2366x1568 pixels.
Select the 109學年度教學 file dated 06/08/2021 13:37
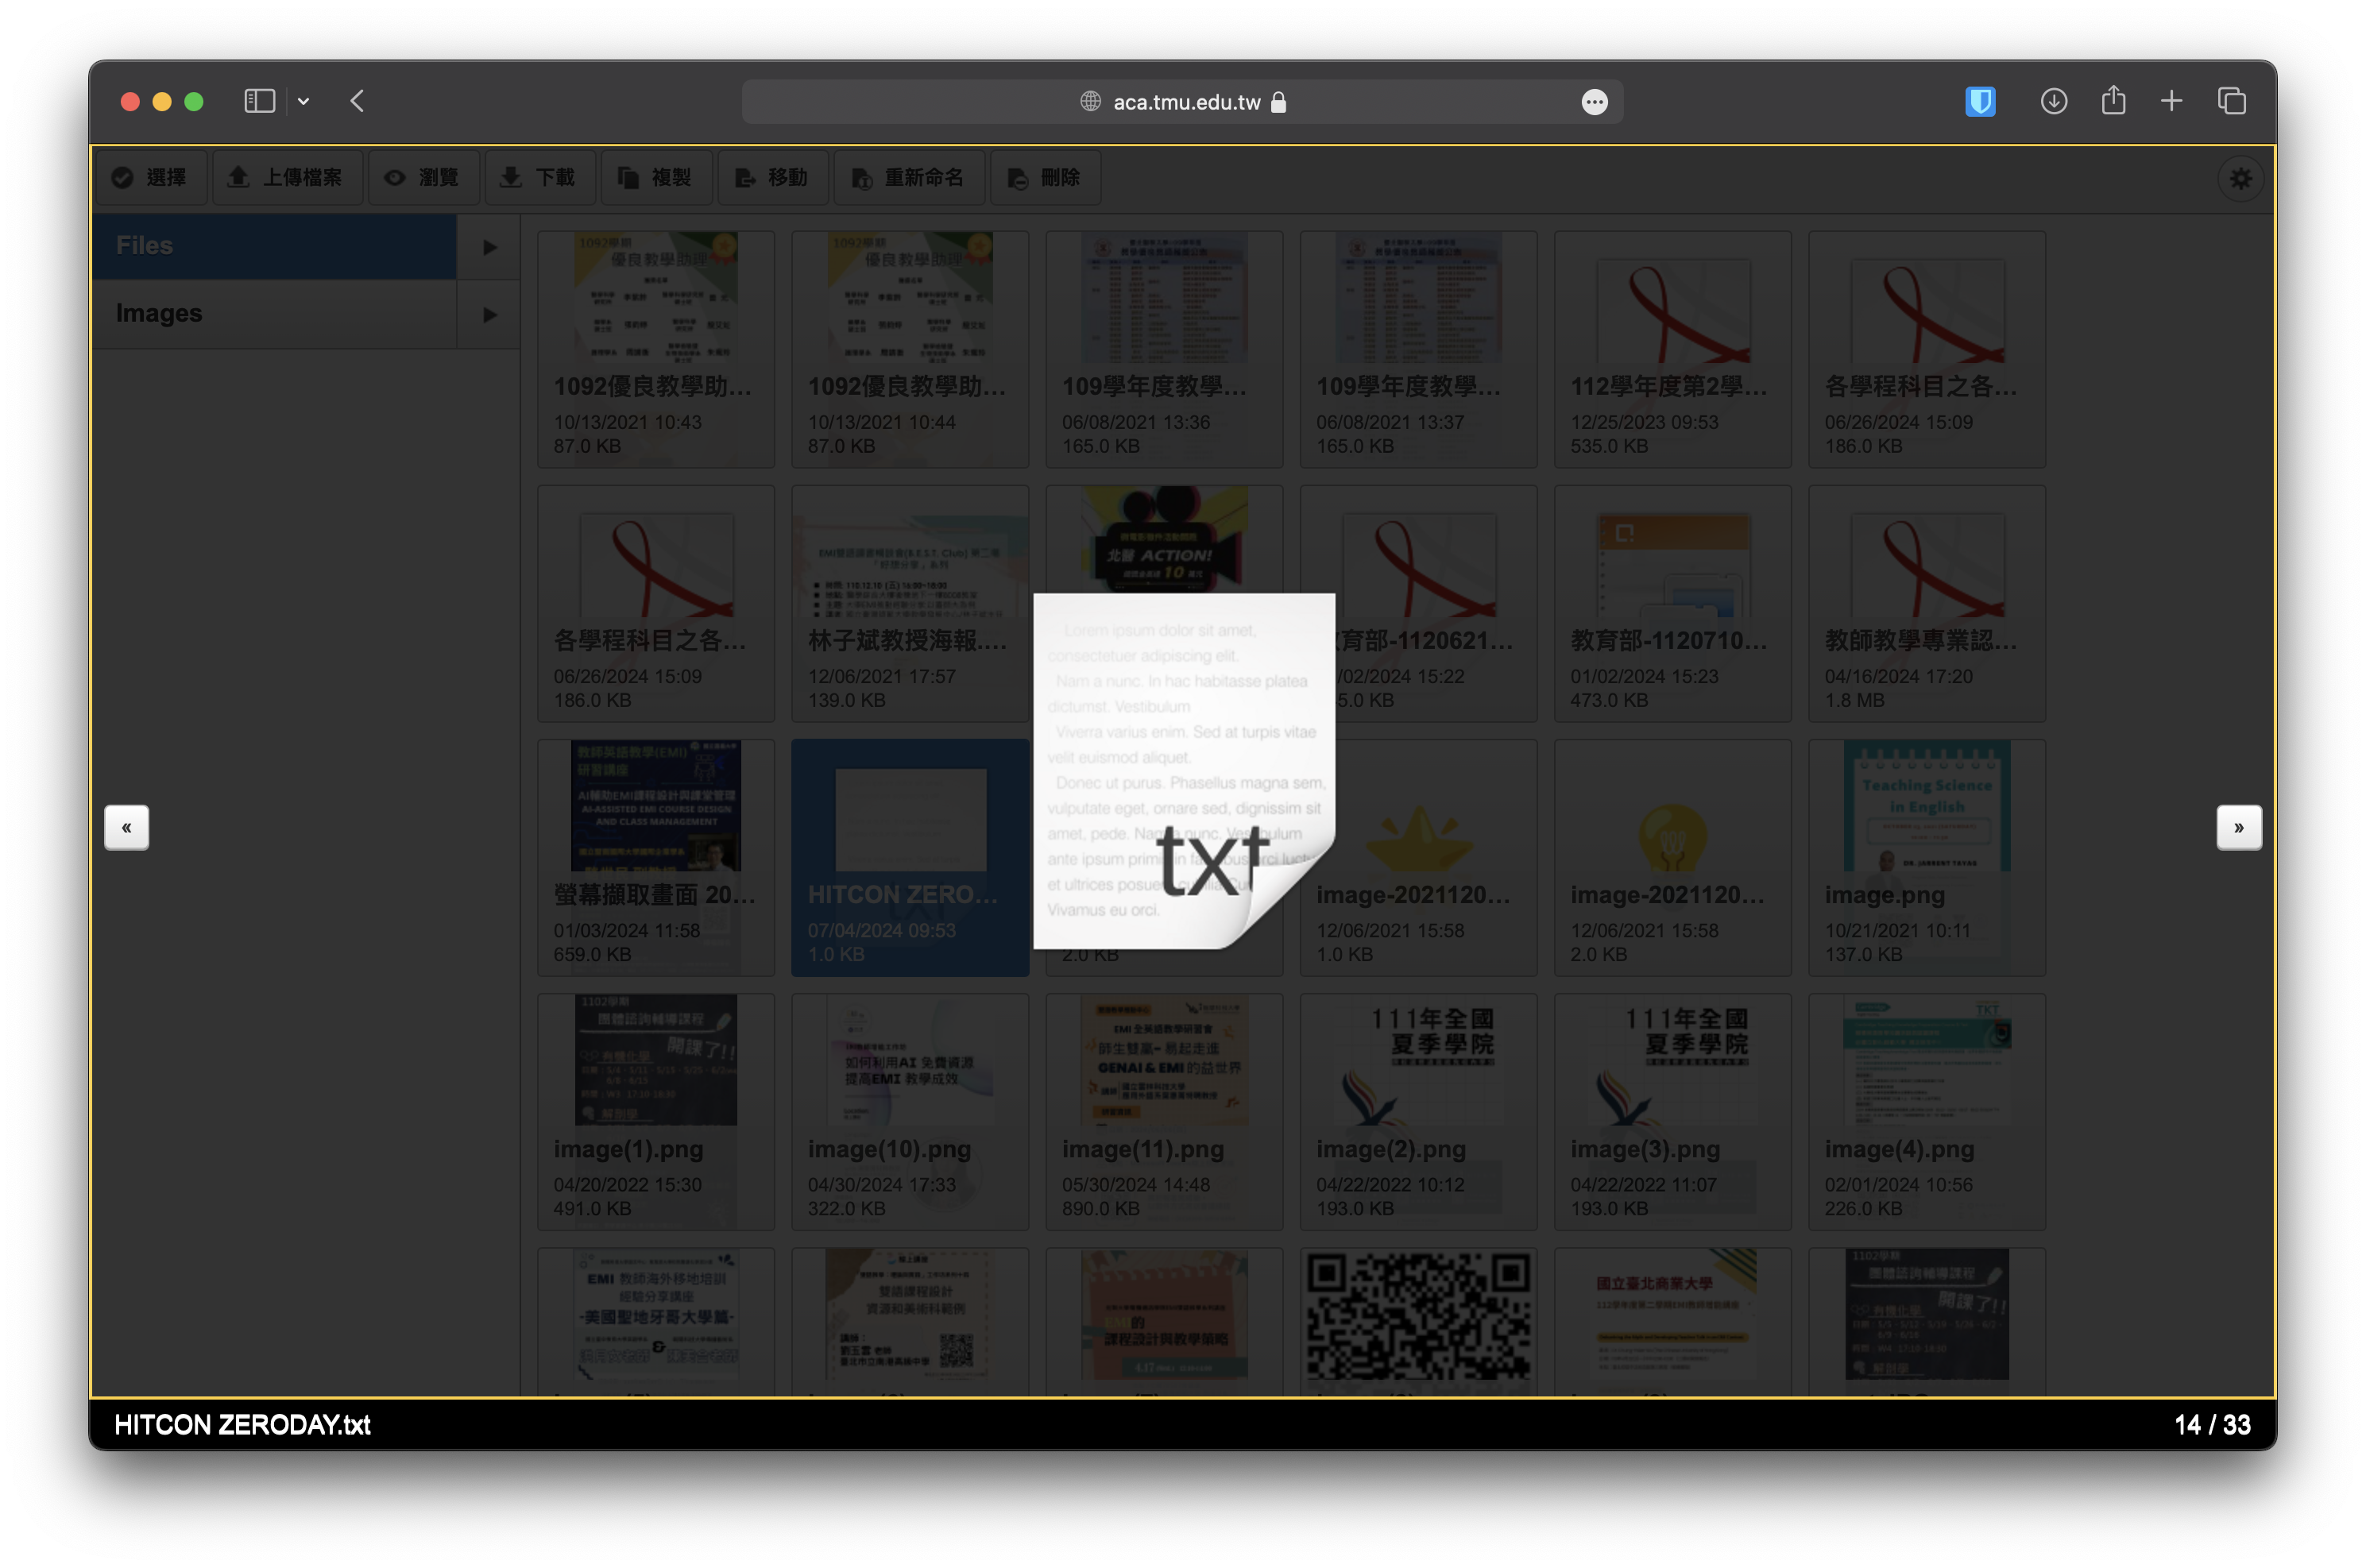tap(1418, 350)
